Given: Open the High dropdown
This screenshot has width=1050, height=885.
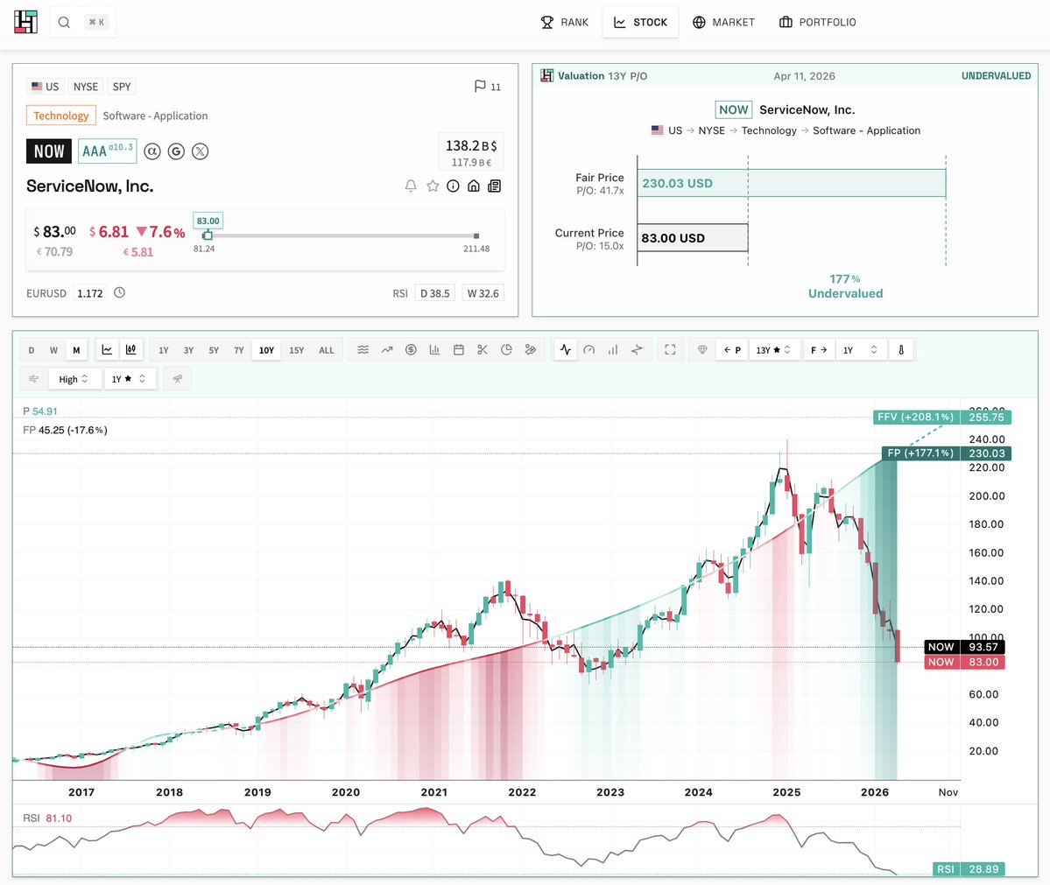Looking at the screenshot, I should click(74, 379).
